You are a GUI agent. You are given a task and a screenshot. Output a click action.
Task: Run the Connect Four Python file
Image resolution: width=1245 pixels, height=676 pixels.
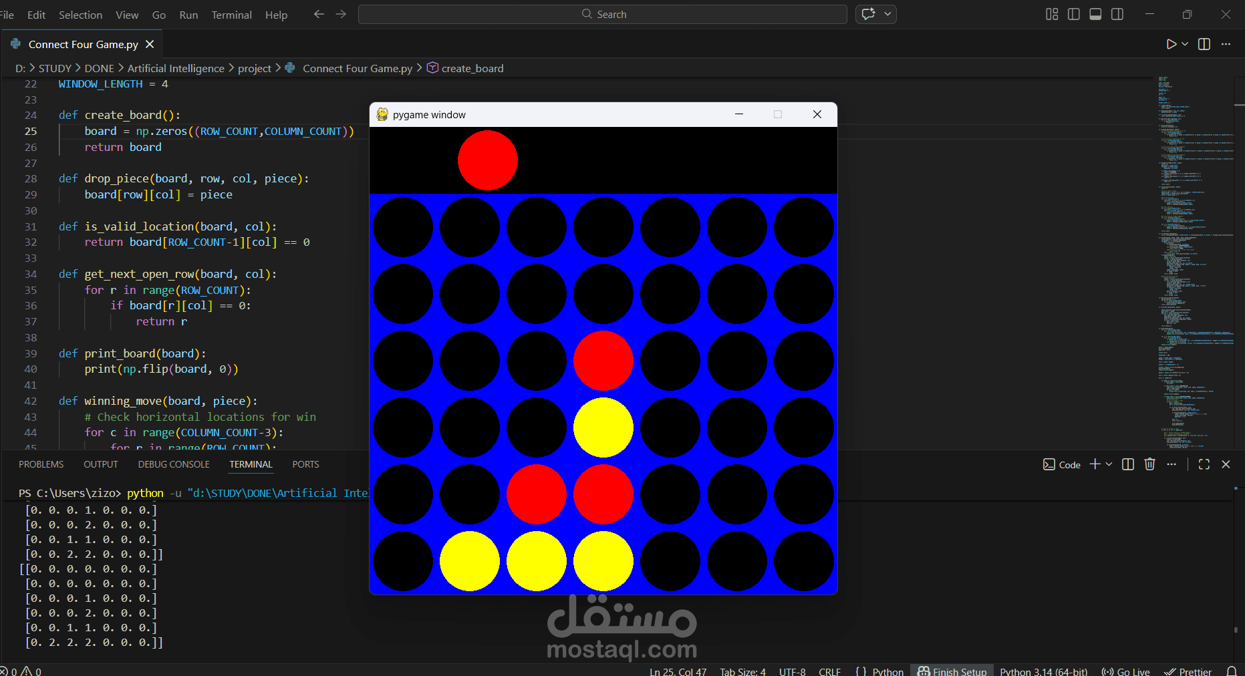[x=1169, y=44]
